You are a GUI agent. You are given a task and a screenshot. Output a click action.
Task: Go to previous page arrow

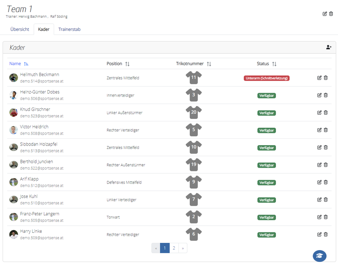156,248
